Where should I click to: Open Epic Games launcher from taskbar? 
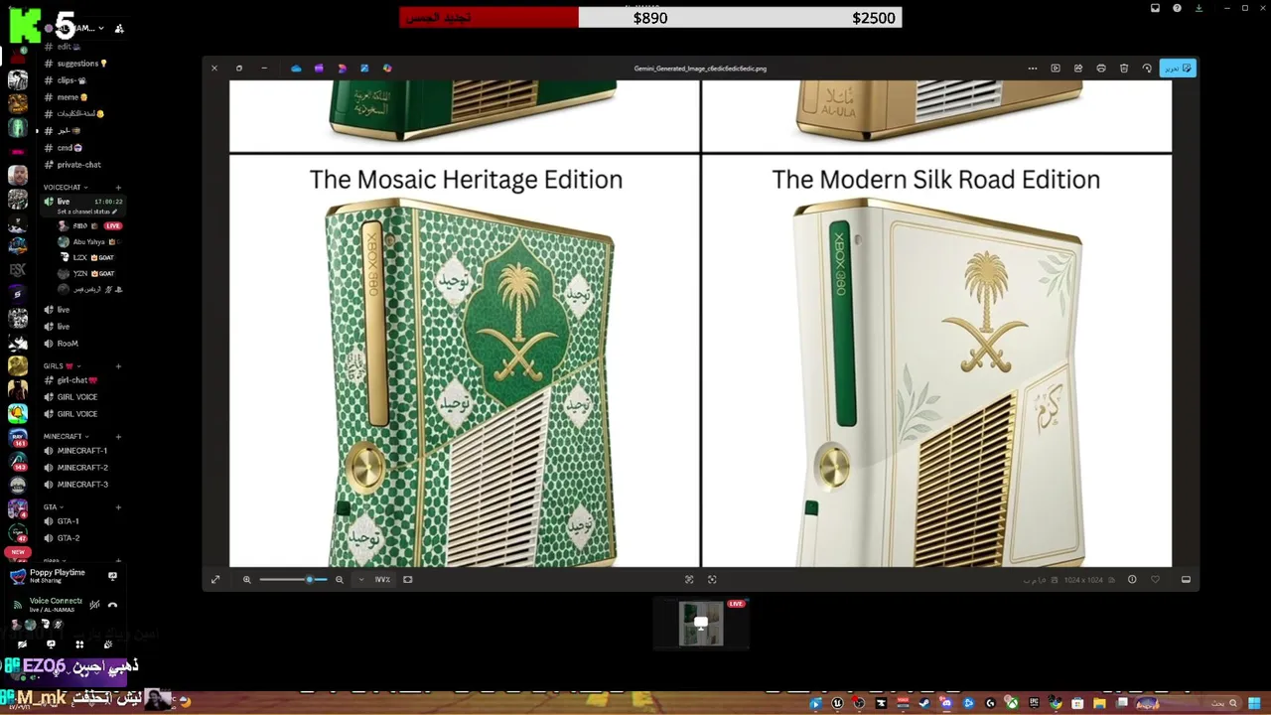(x=1035, y=703)
